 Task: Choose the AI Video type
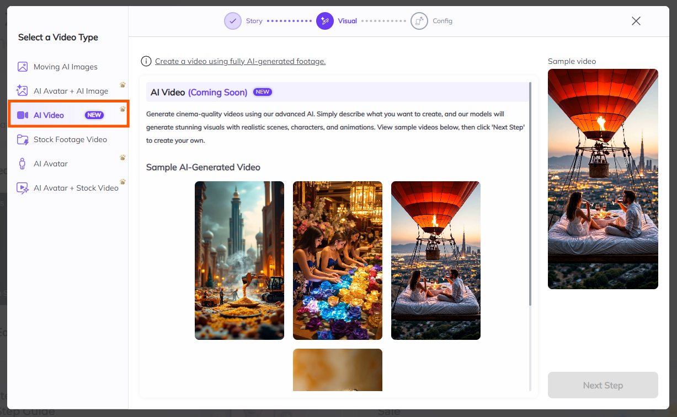point(68,115)
